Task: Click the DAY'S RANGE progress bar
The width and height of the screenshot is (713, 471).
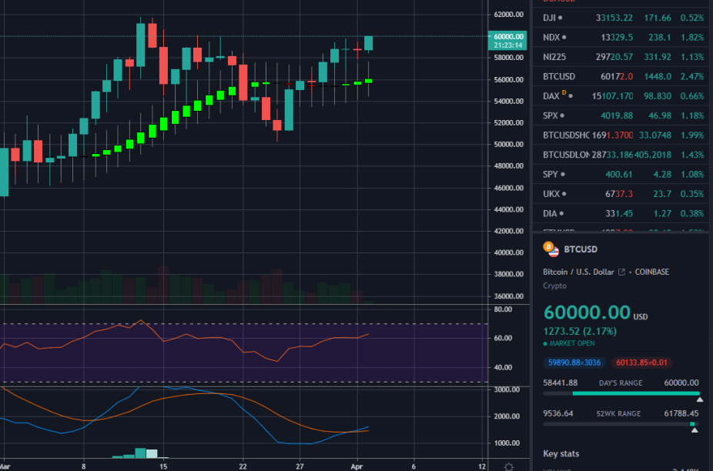Action: point(621,393)
